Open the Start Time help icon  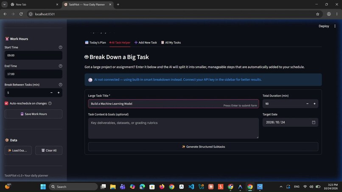pyautogui.click(x=60, y=47)
